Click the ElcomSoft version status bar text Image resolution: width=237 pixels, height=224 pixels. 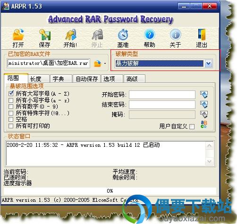(x=70, y=200)
